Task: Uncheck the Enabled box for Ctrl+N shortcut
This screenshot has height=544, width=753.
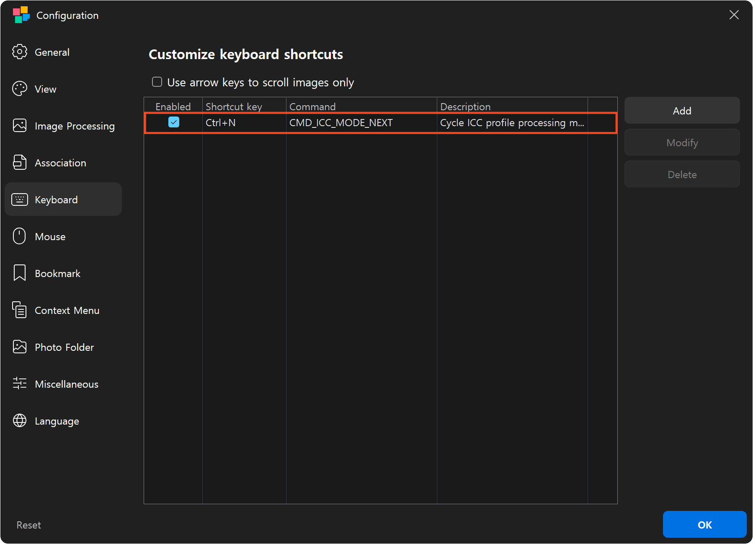Action: pos(174,122)
